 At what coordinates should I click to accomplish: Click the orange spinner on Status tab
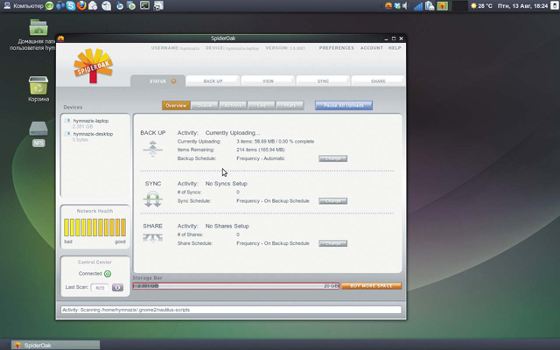point(173,81)
